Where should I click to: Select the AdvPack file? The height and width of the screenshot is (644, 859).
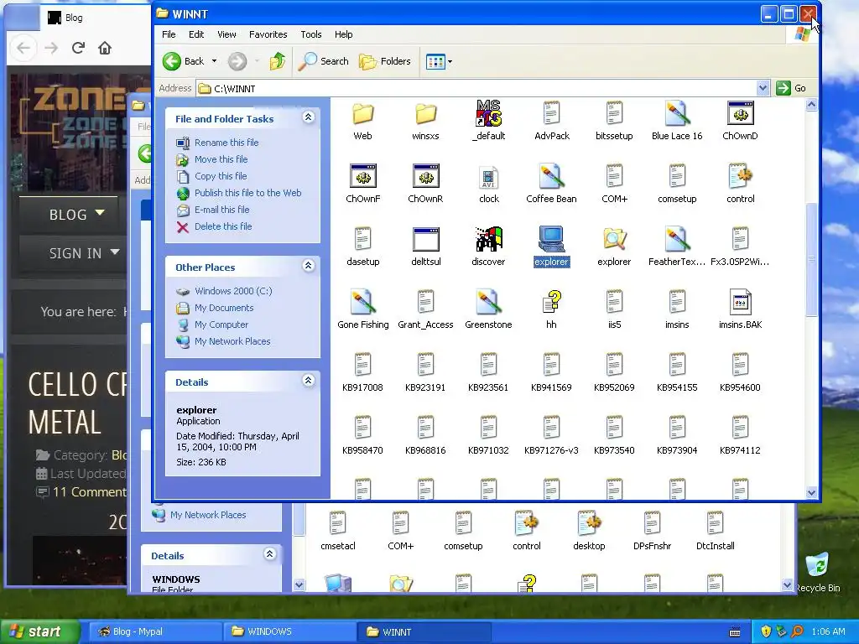click(552, 121)
